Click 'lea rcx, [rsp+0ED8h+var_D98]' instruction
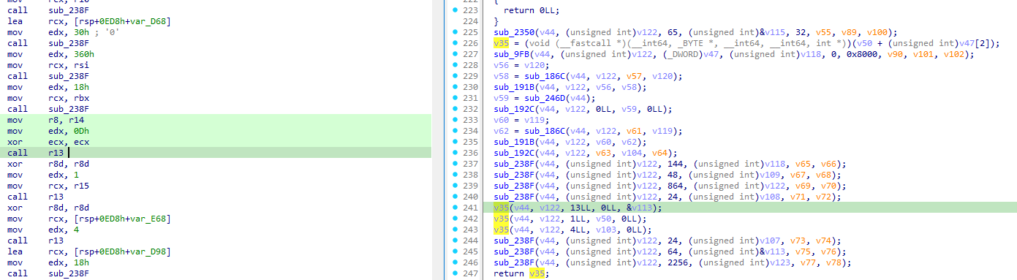The height and width of the screenshot is (280, 1017). 90,251
